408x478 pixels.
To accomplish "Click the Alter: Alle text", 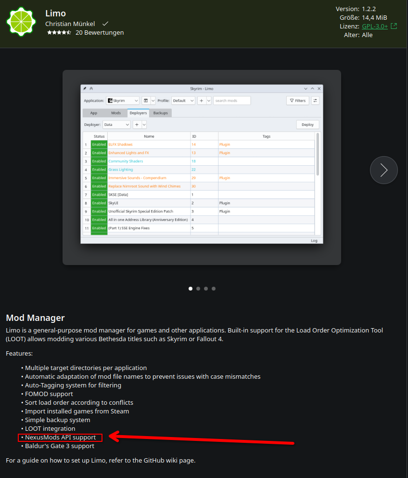I will point(358,35).
